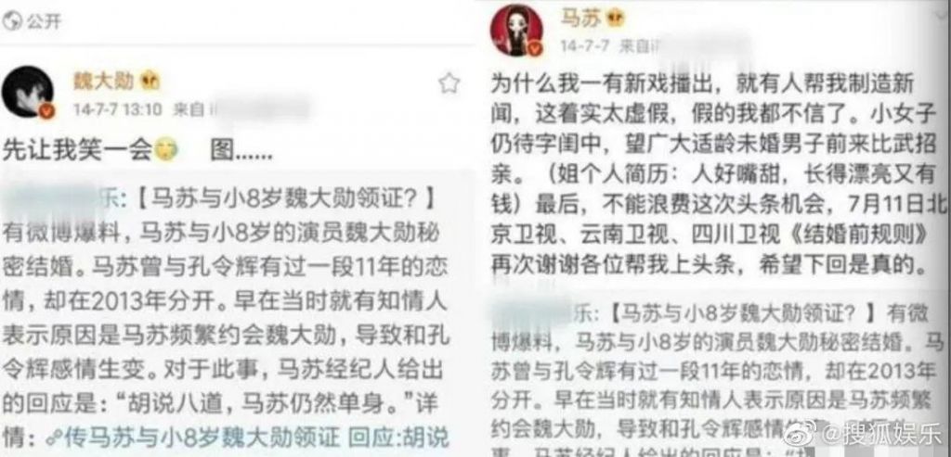951x457 pixels.
Task: Click the crown badge beside 魏大勋's name
Action: 150,81
